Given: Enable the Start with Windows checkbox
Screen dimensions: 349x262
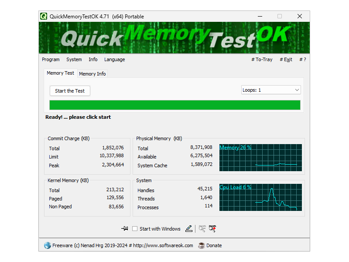Looking at the screenshot, I should 135,229.
